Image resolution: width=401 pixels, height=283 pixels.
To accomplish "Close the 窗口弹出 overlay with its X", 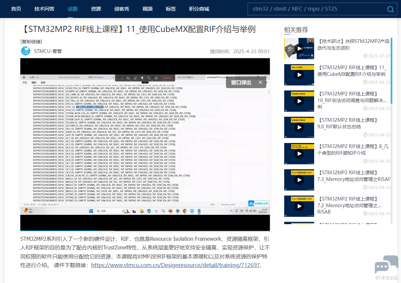I will pos(260,82).
